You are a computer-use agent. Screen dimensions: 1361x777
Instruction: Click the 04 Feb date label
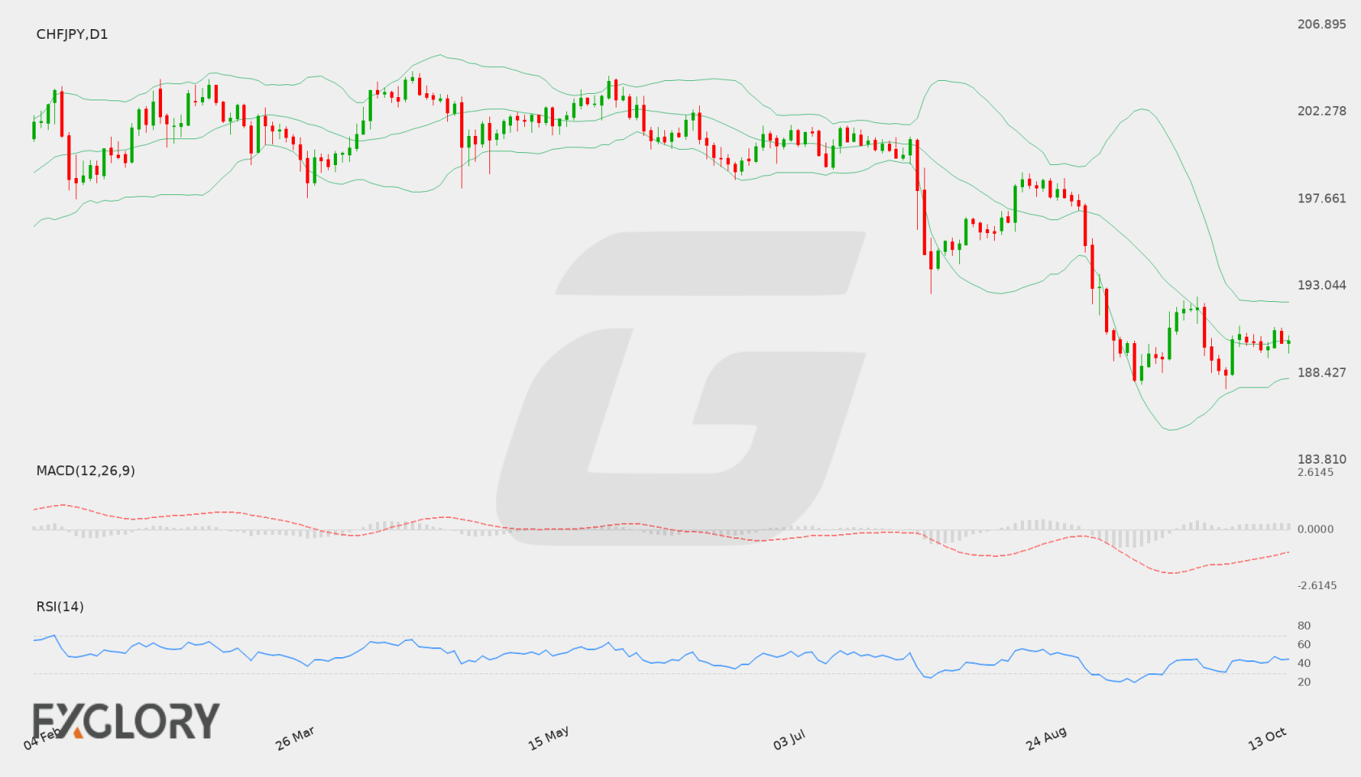click(42, 738)
